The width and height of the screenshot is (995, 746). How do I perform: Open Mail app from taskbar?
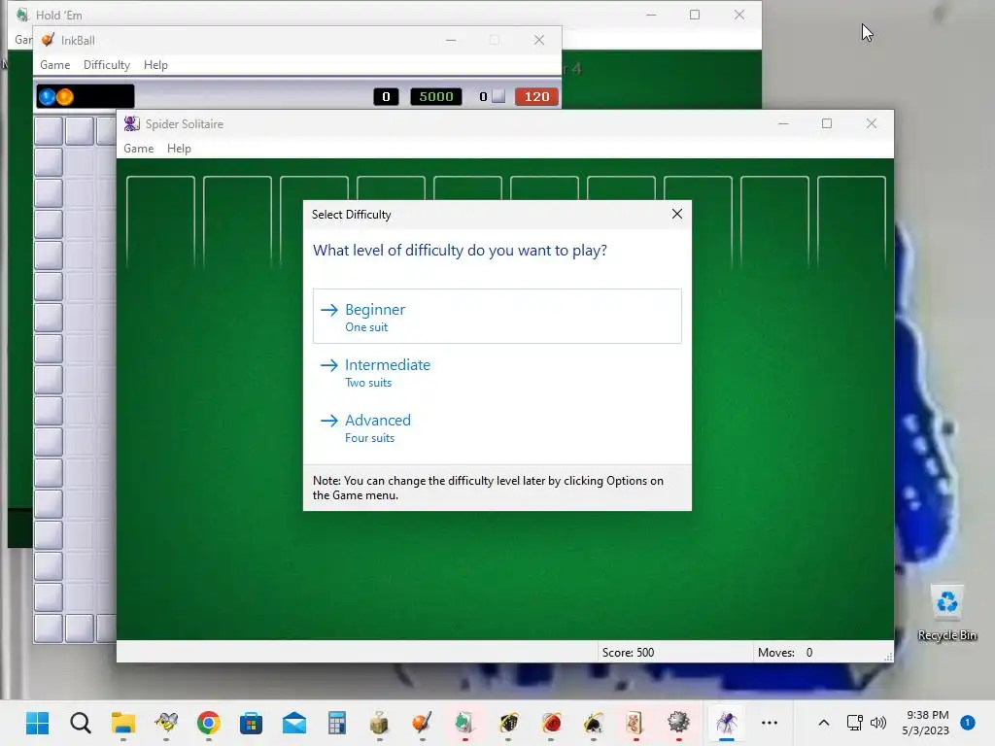(293, 723)
